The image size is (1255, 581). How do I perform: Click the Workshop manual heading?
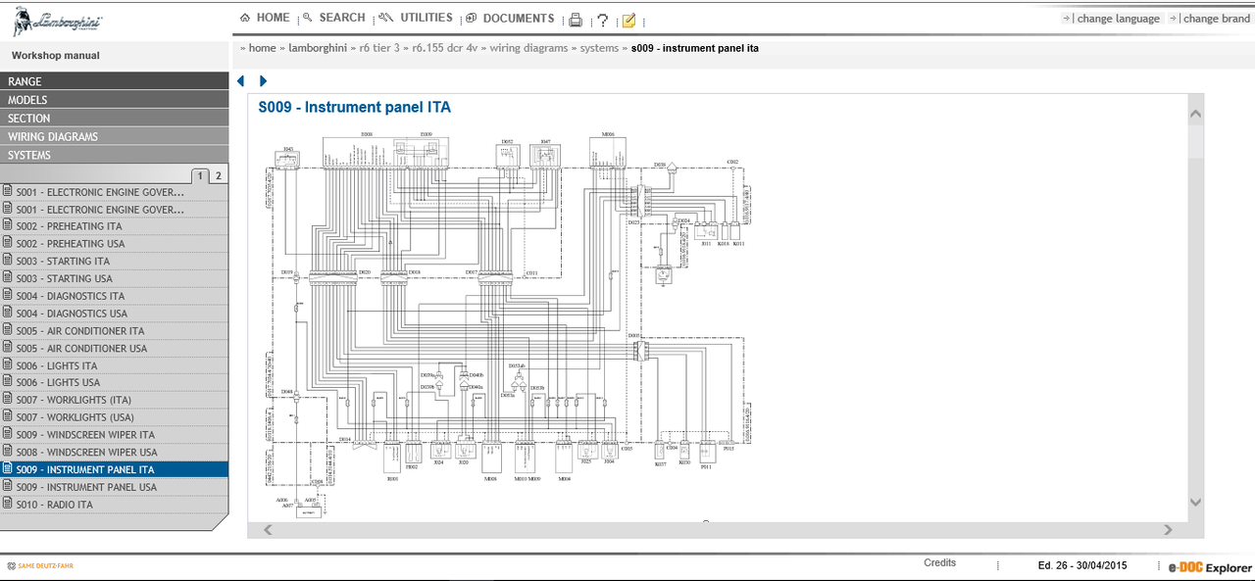pos(56,56)
